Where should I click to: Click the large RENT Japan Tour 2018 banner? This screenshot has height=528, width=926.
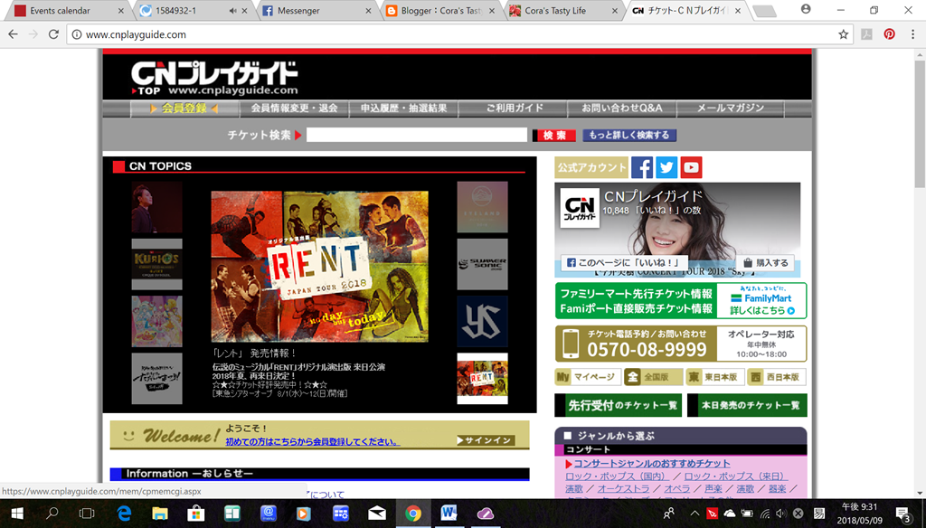[x=319, y=267]
